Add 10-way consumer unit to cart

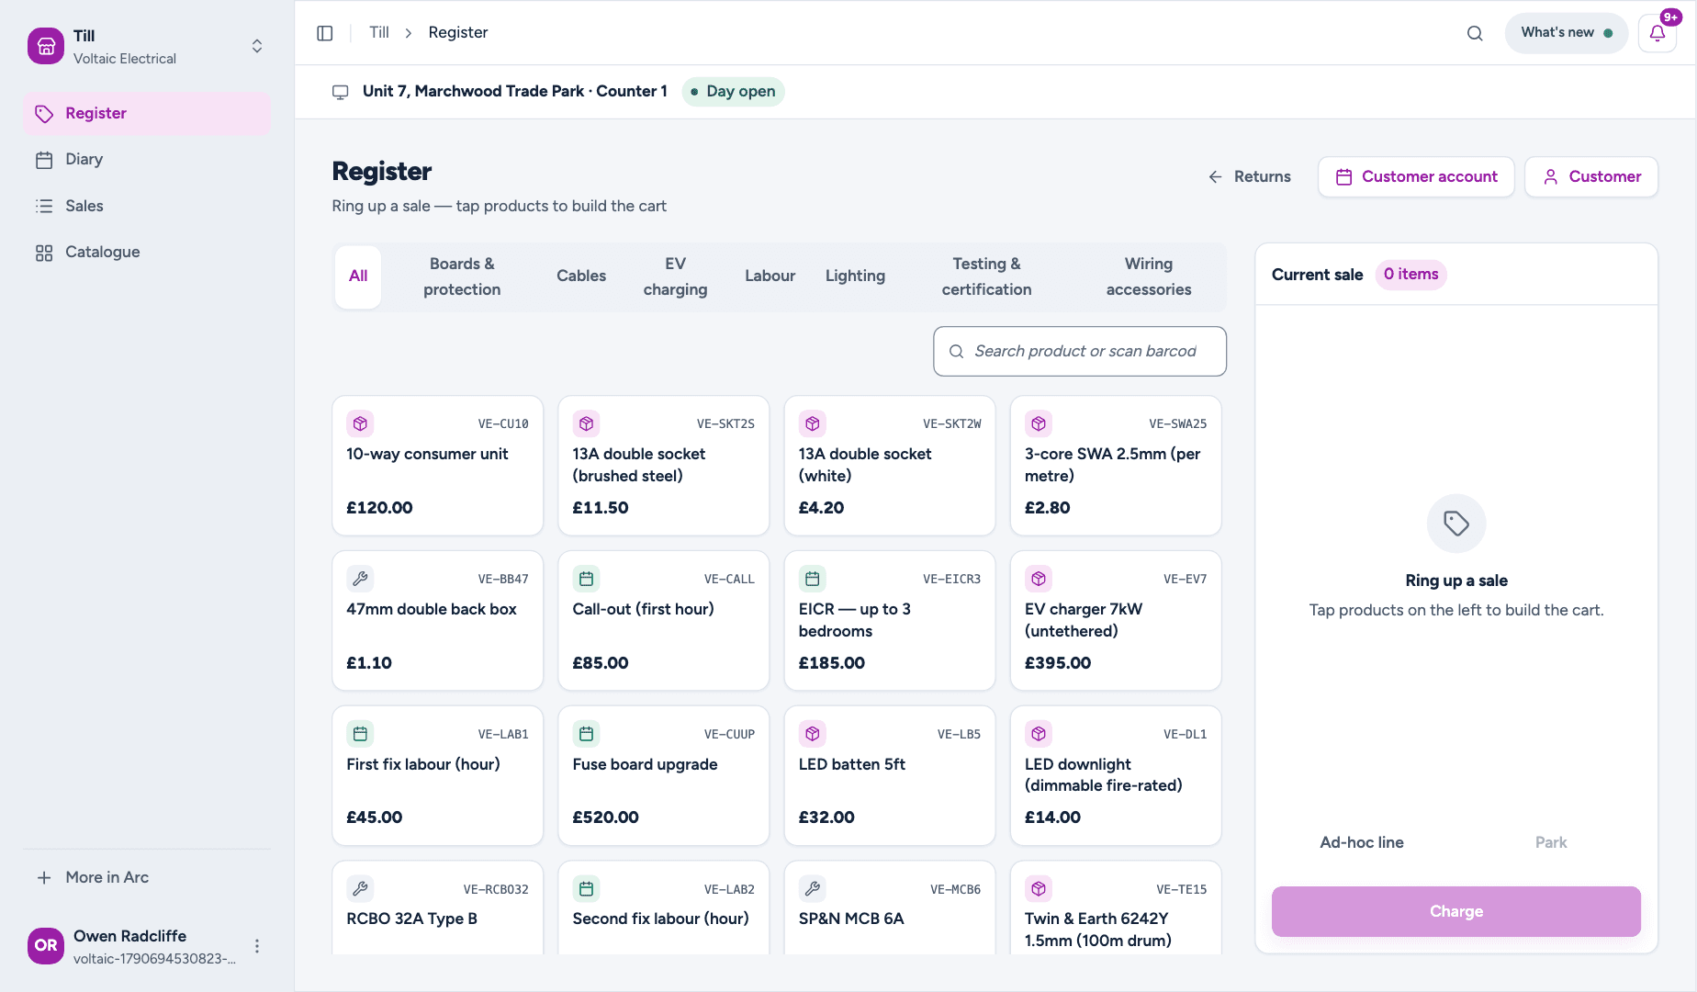437,466
